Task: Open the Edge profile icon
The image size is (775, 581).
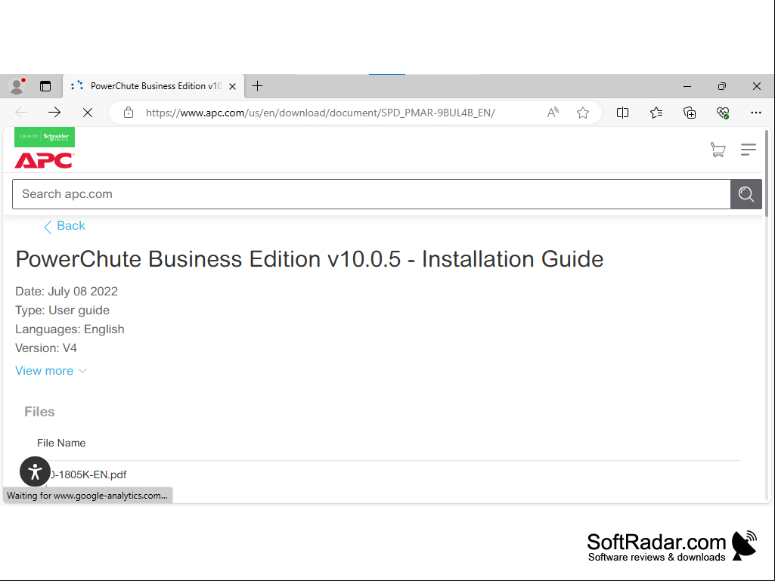Action: click(17, 86)
